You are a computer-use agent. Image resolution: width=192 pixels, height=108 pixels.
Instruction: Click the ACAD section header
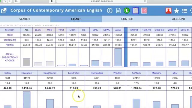(118, 30)
